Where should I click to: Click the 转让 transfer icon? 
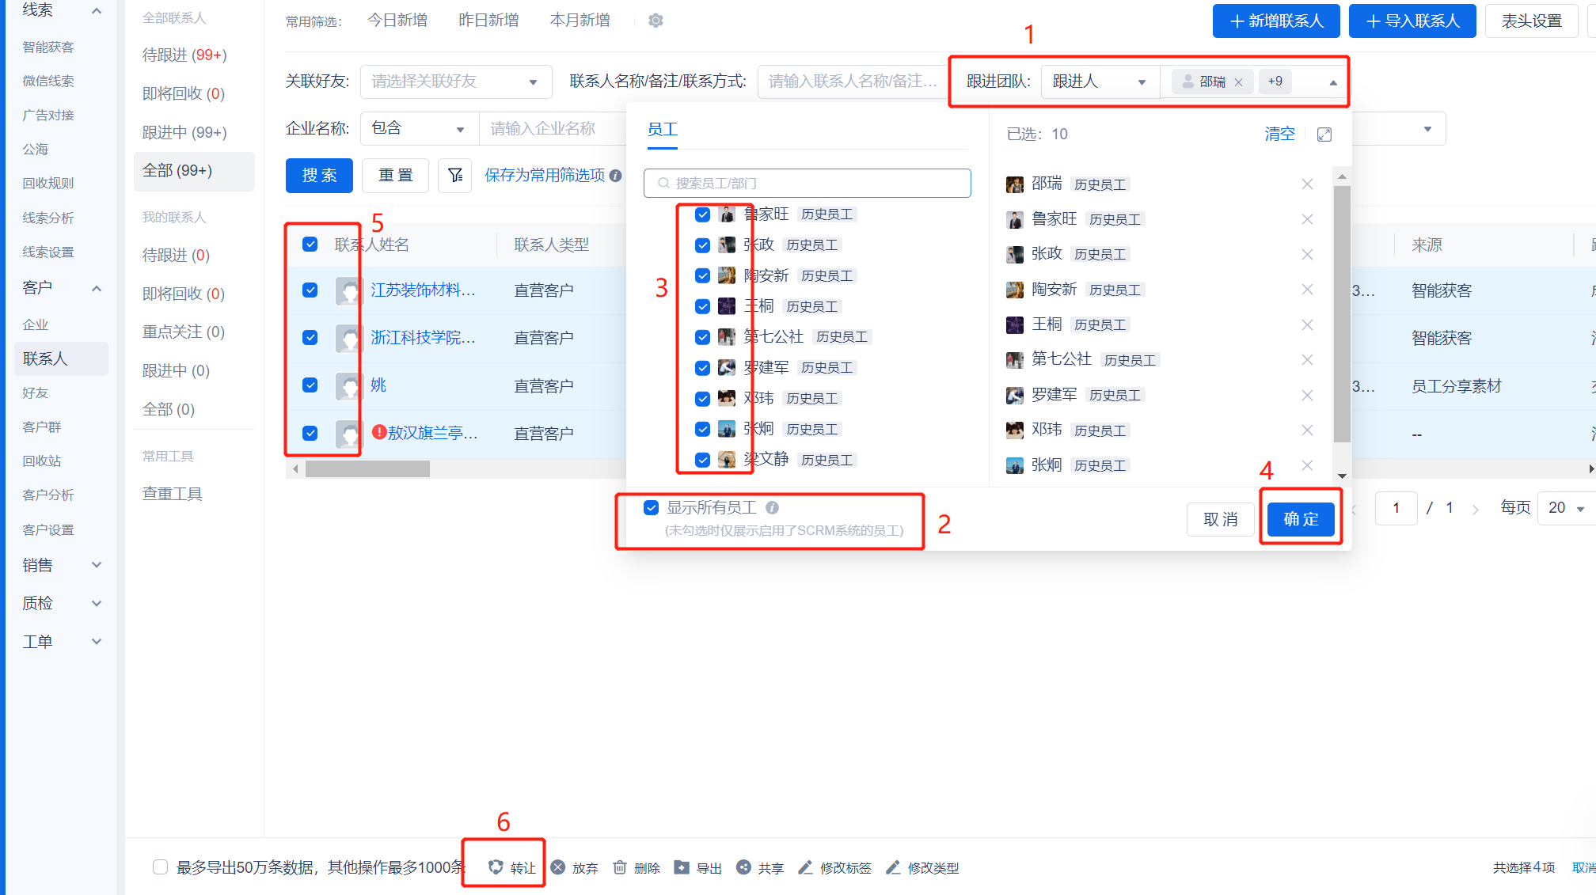(x=496, y=867)
